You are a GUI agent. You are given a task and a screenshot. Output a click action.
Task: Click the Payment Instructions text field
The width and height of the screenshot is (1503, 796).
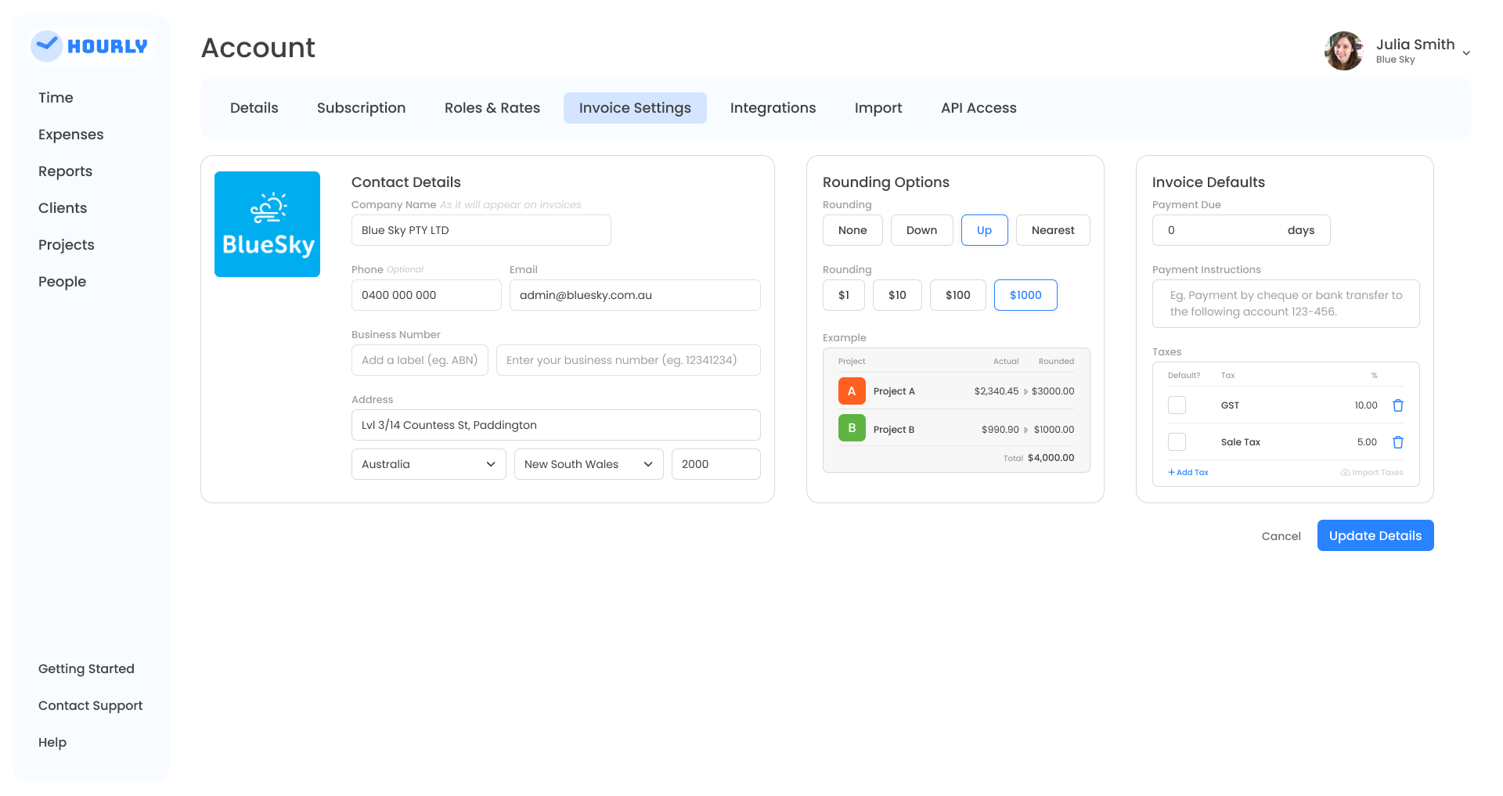point(1285,304)
